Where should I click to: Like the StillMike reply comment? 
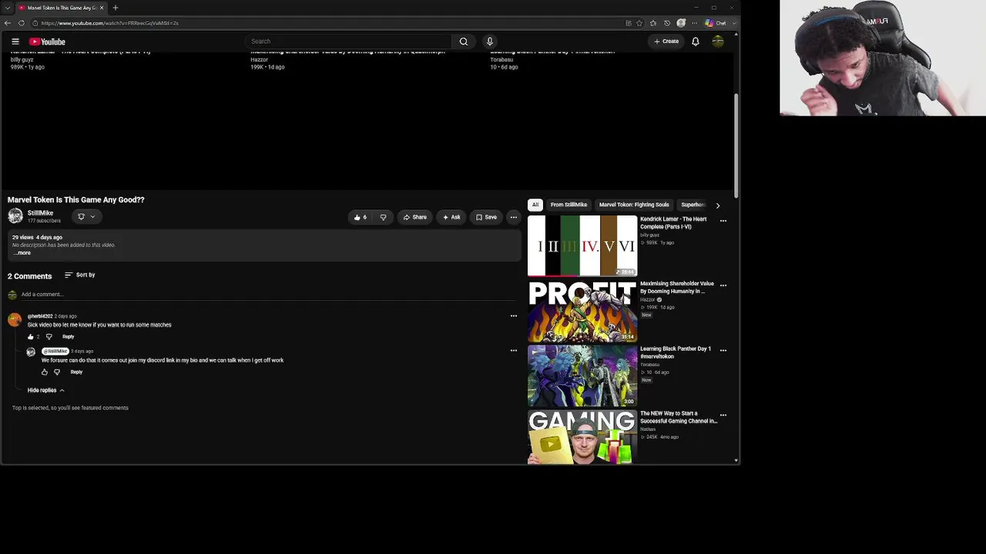click(45, 372)
